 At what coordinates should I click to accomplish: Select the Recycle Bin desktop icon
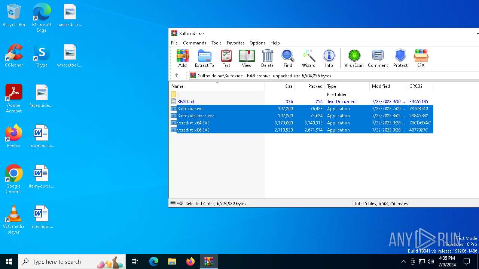13,16
